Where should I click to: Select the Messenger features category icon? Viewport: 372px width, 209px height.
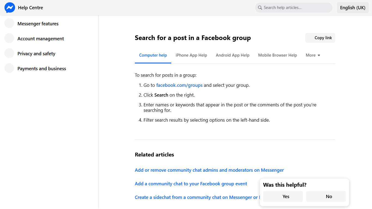(9, 23)
